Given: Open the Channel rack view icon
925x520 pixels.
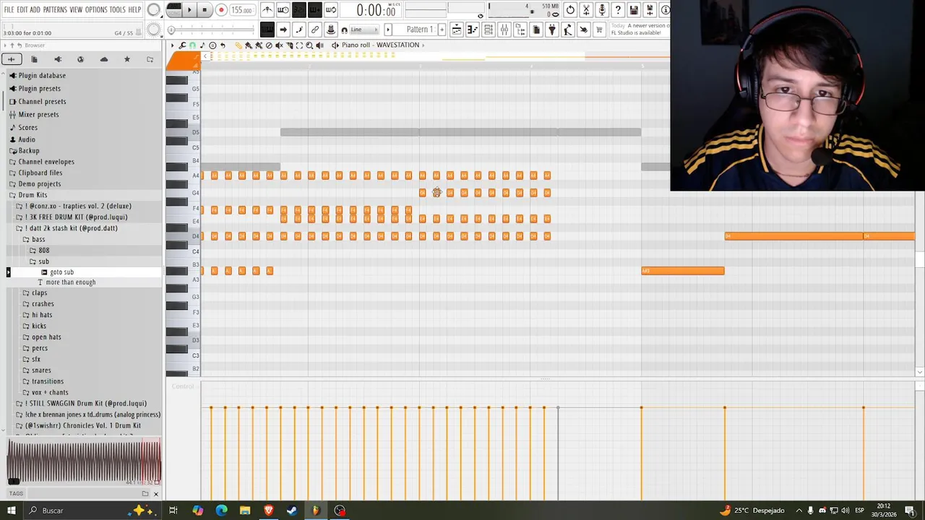Looking at the screenshot, I should pos(489,30).
